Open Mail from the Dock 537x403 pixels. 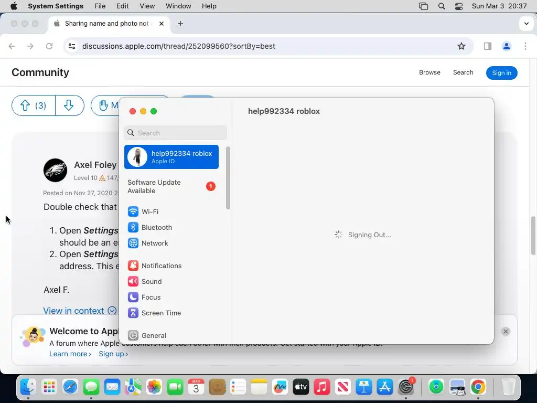tap(112, 387)
